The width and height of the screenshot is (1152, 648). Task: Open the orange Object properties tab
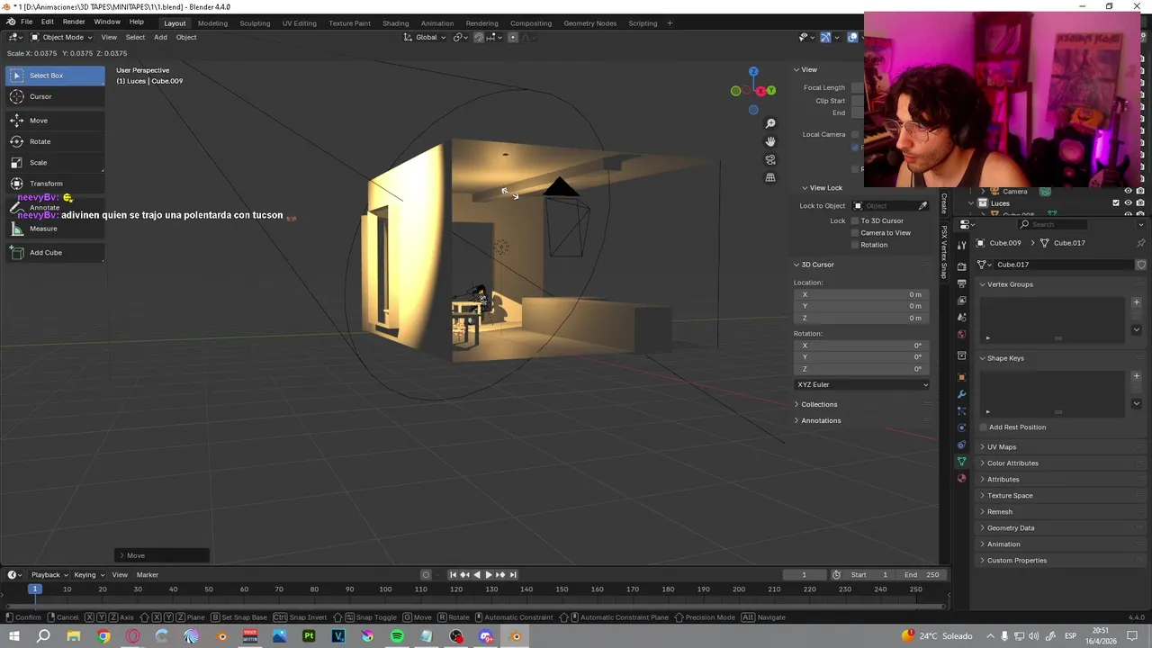point(961,376)
